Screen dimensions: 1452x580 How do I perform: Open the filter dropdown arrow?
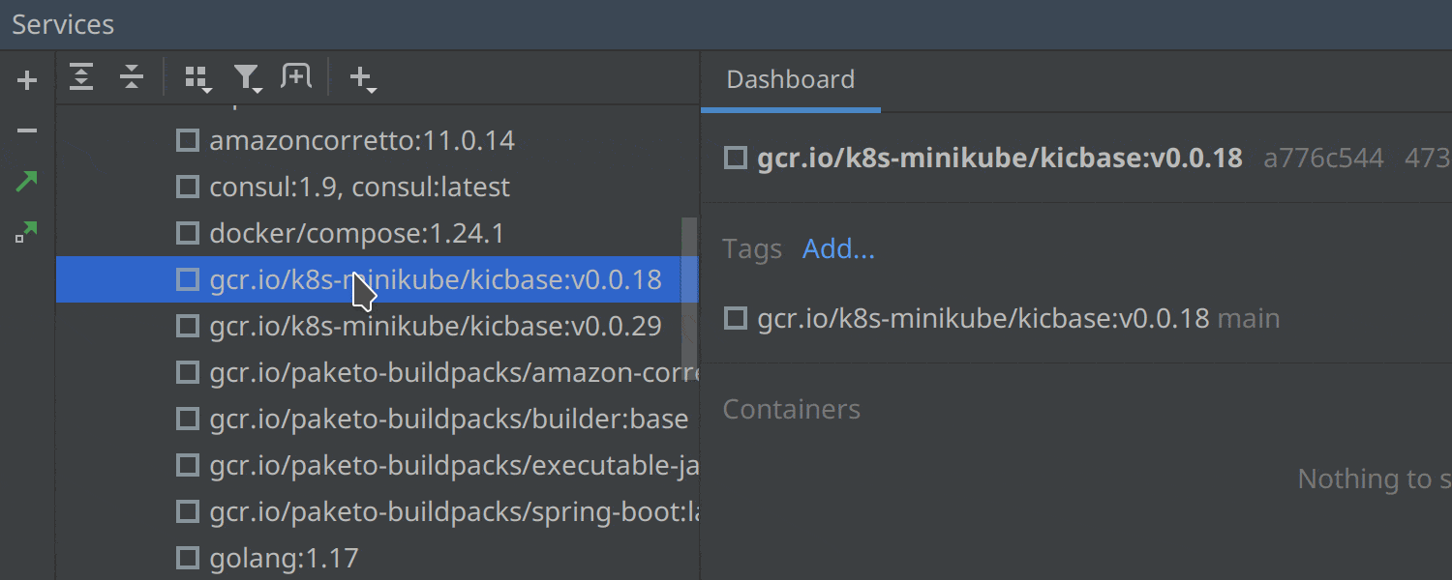pyautogui.click(x=257, y=89)
